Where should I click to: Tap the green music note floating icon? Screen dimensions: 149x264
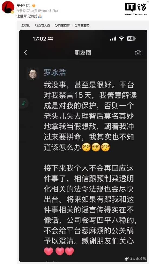[24, 103]
